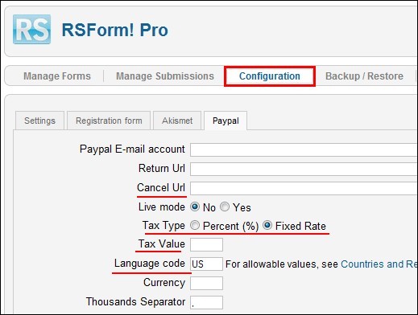Viewport: 418px width, 315px height.
Task: Choose Fixed Rate tax type
Action: [x=267, y=226]
